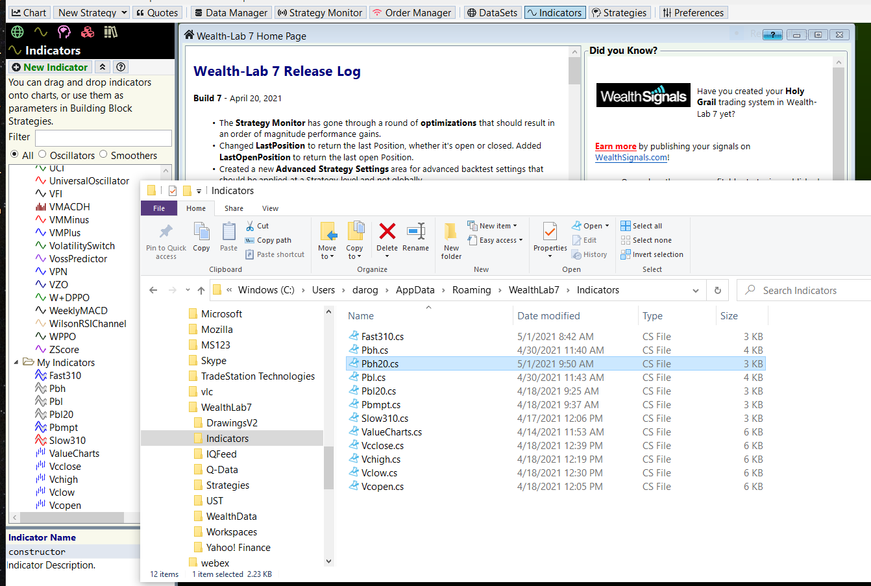The width and height of the screenshot is (871, 586).
Task: Open the WealthSignals.com link
Action: click(631, 157)
